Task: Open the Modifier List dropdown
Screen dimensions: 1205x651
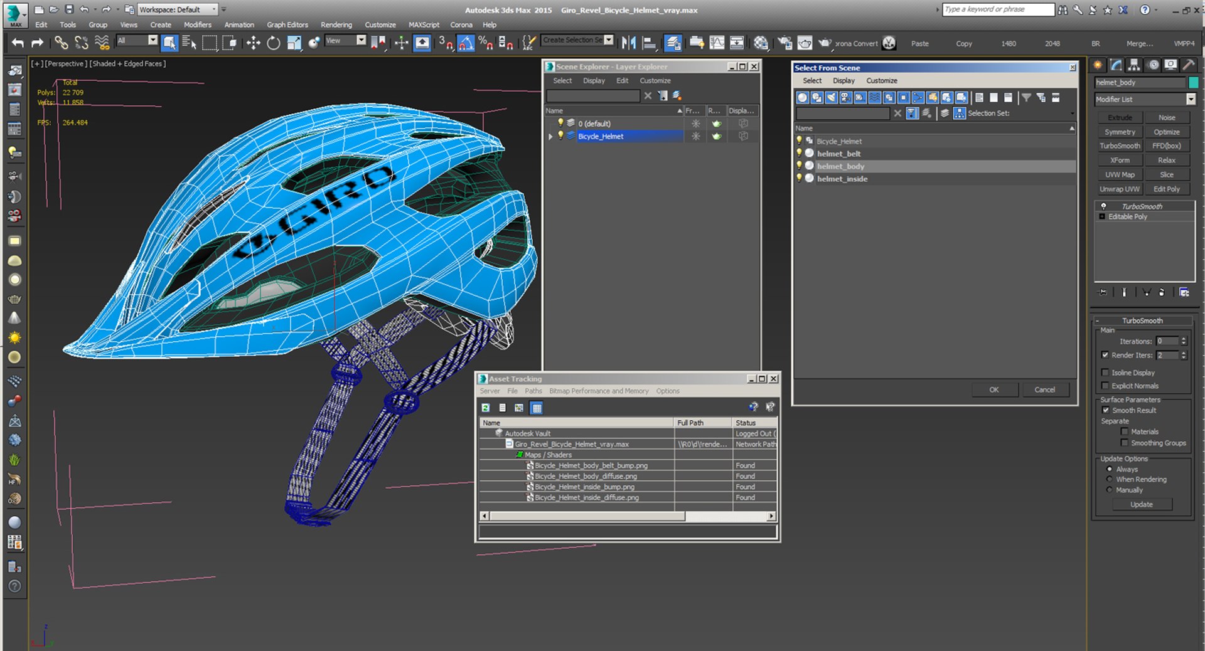Action: 1191,99
